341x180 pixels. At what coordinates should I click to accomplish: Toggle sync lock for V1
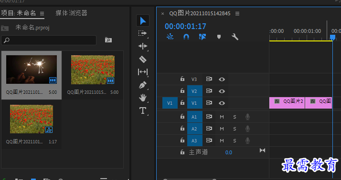pos(209,103)
